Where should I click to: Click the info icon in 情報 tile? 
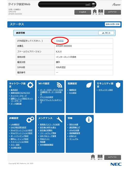89,120
